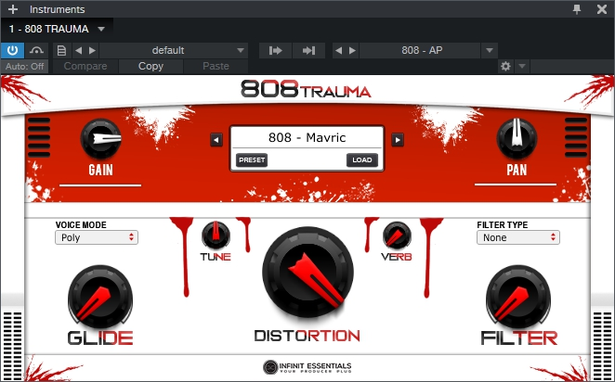Toggle the blue power activate button
Image resolution: width=615 pixels, height=382 pixels.
pos(13,50)
